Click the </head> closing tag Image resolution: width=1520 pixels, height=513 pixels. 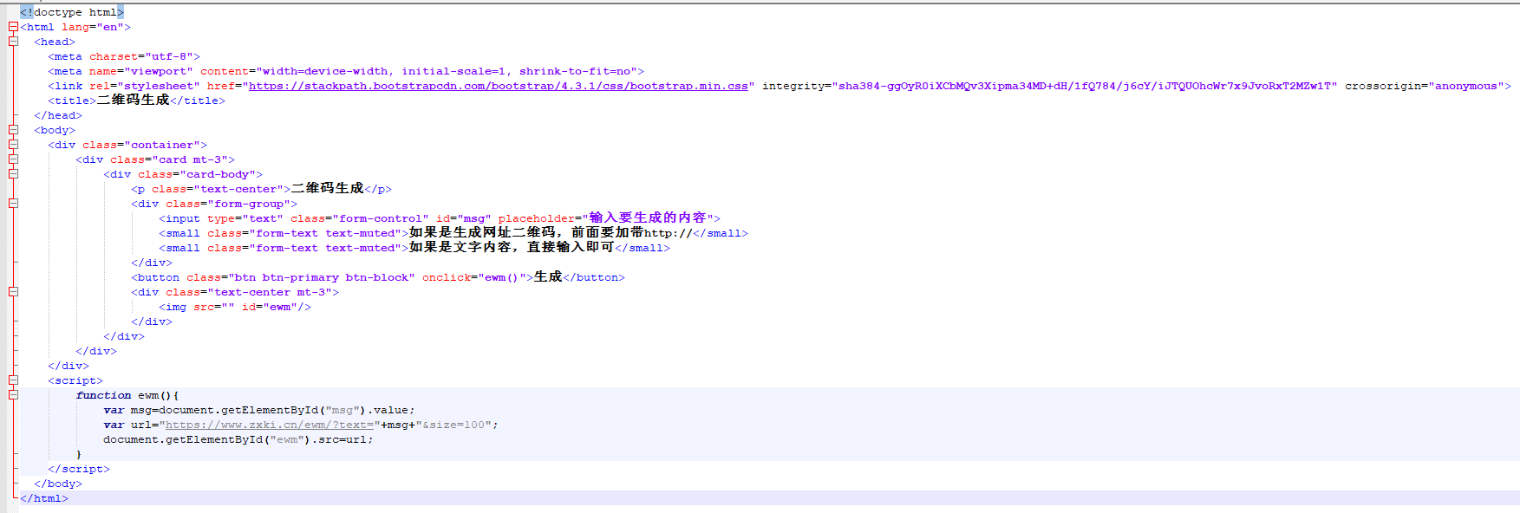click(58, 115)
